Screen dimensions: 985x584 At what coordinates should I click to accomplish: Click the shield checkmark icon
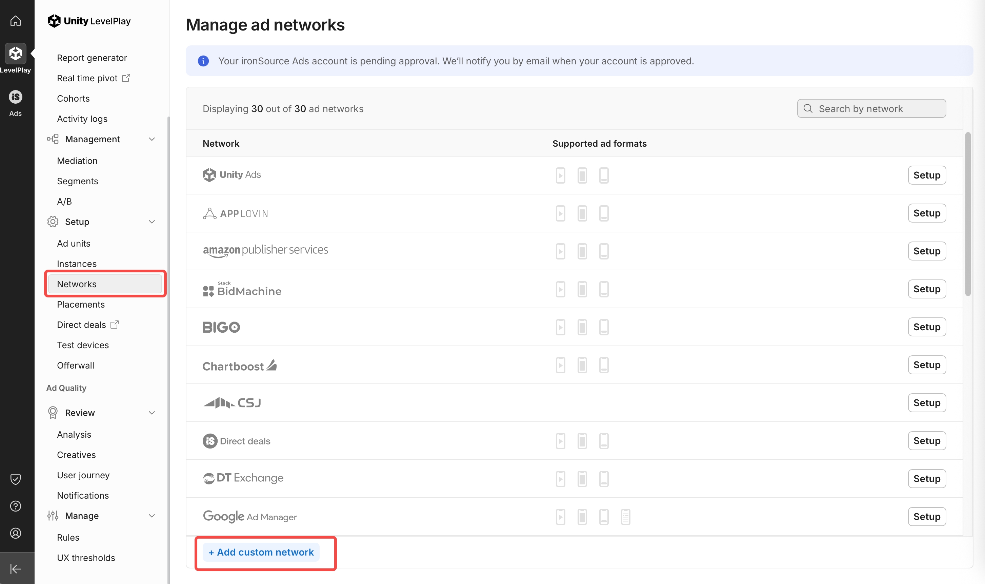pyautogui.click(x=15, y=479)
